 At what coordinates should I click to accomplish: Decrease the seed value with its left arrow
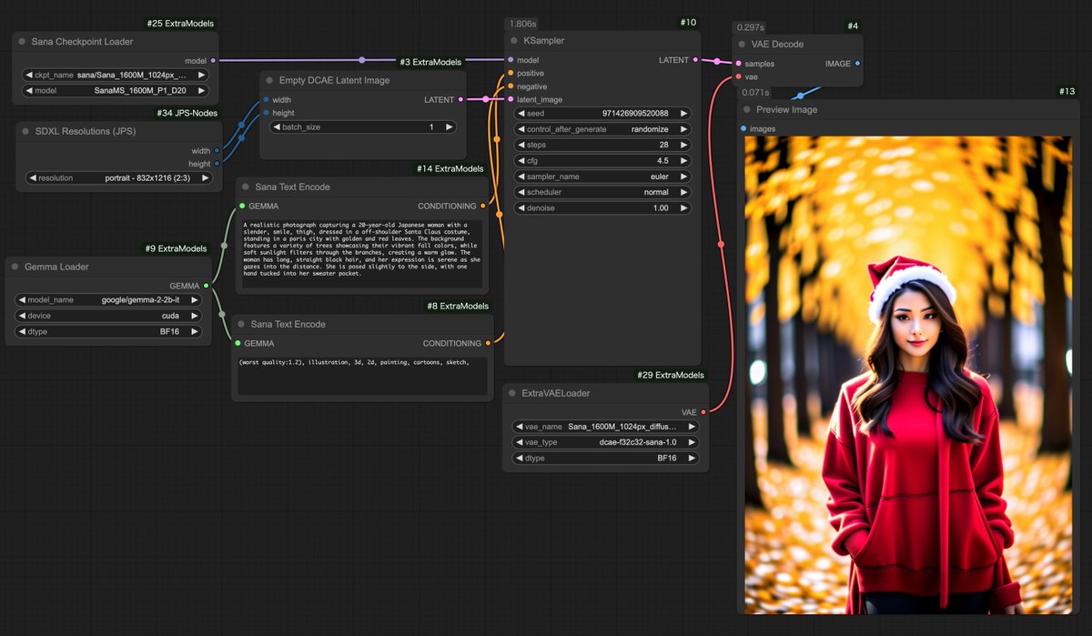[521, 114]
